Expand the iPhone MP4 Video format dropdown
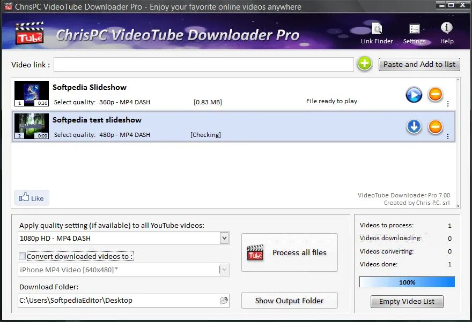 pyautogui.click(x=224, y=270)
